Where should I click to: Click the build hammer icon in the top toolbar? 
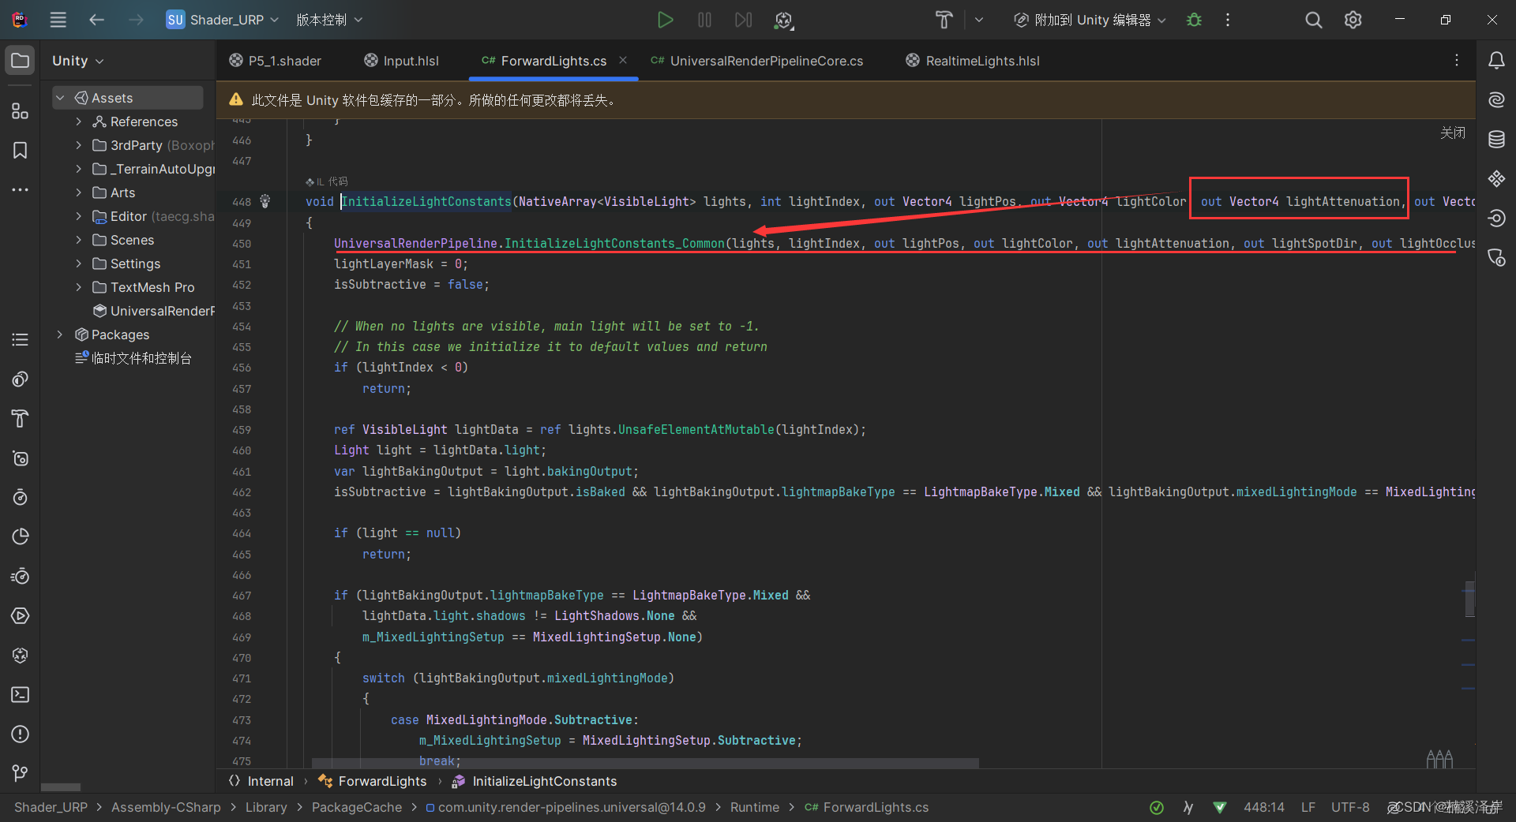[944, 20]
